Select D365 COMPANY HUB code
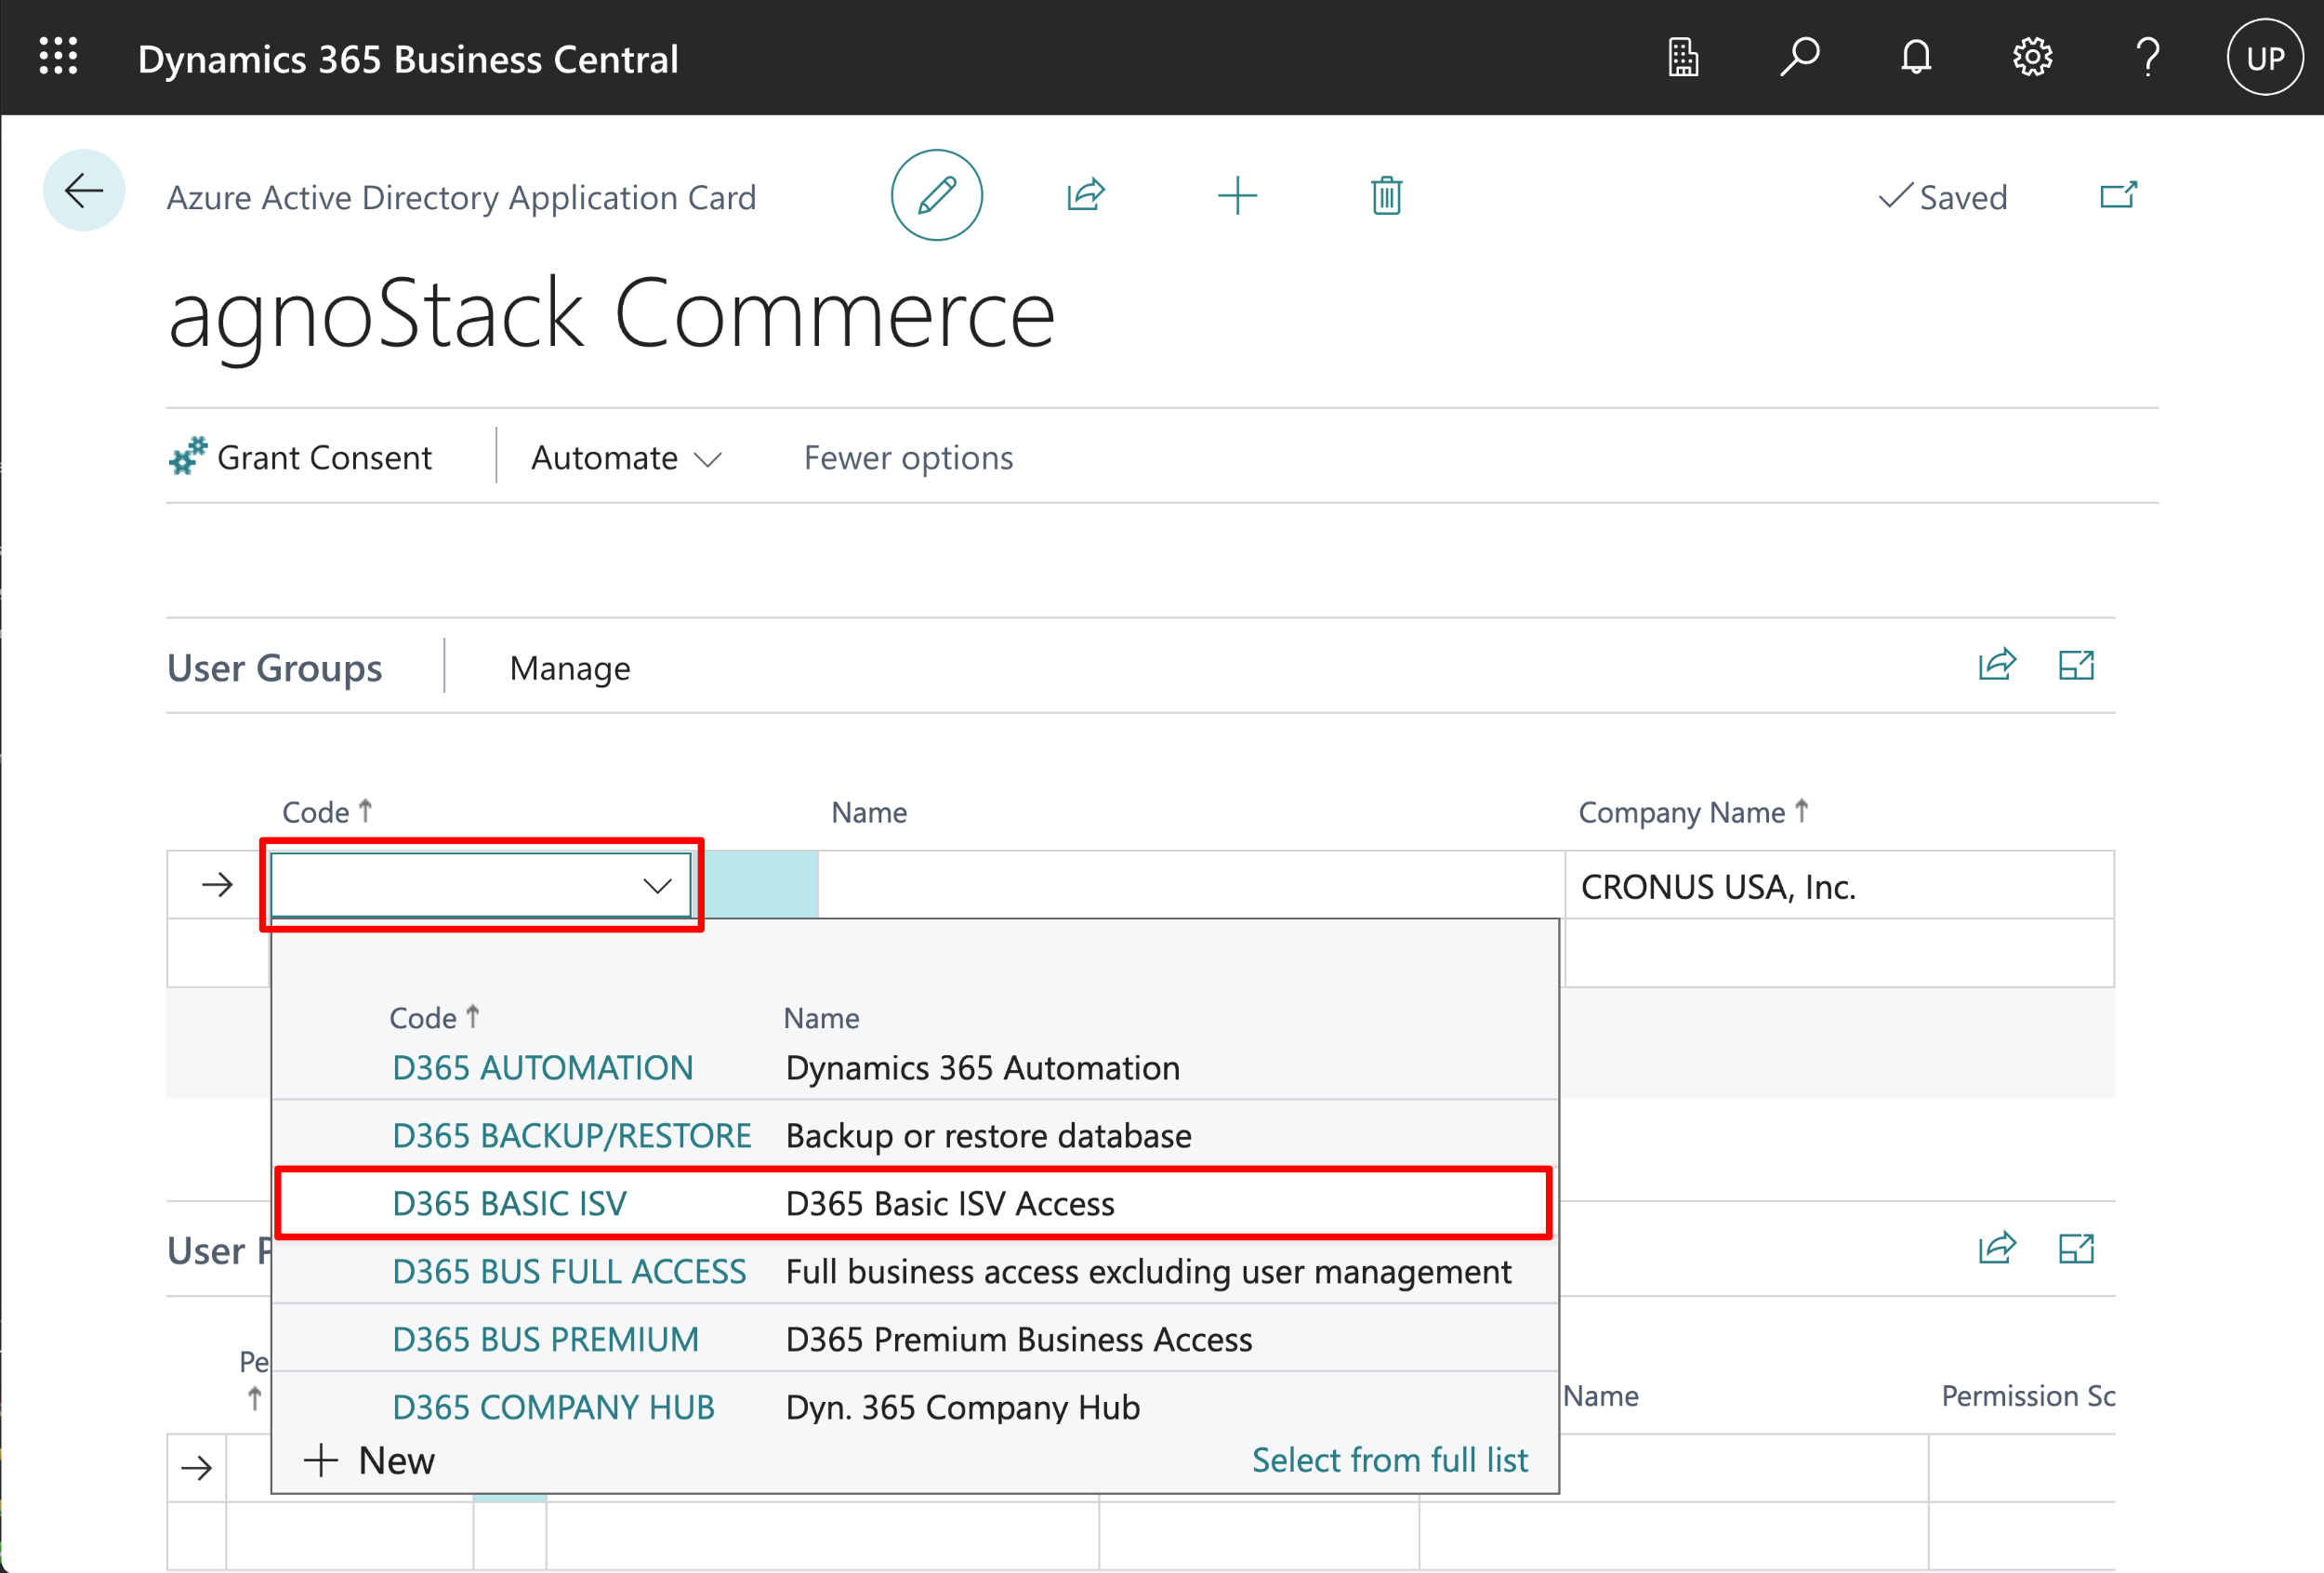This screenshot has height=1573, width=2324. point(553,1408)
